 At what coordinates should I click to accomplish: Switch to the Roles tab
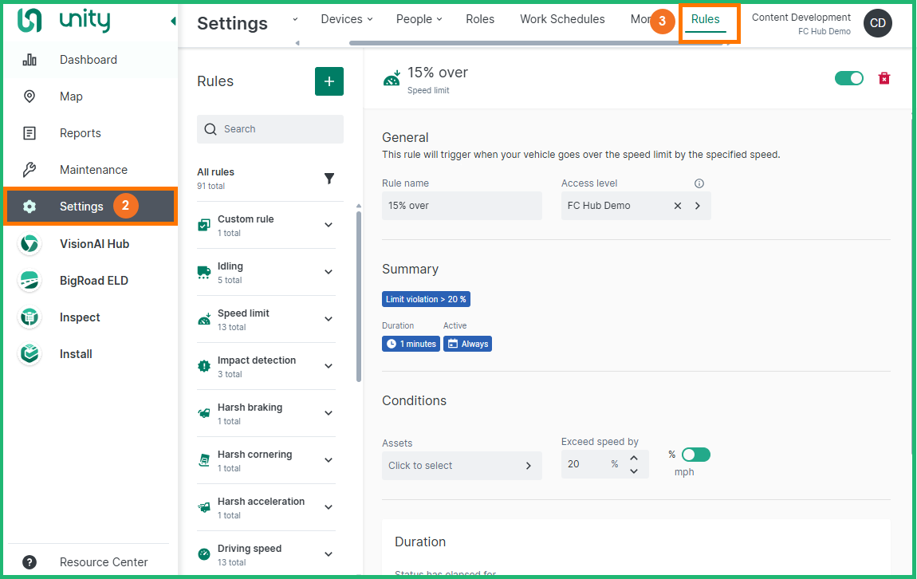480,19
